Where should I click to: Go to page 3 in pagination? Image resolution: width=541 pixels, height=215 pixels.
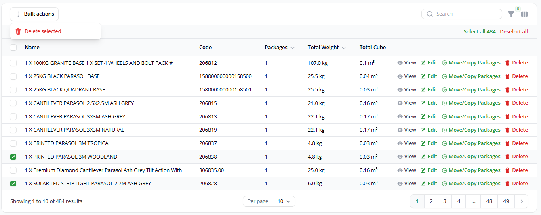pos(445,201)
